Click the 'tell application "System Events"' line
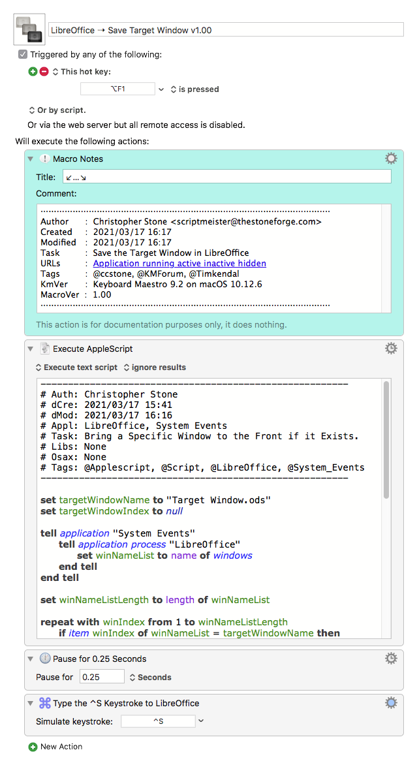The height and width of the screenshot is (765, 417). 117,533
